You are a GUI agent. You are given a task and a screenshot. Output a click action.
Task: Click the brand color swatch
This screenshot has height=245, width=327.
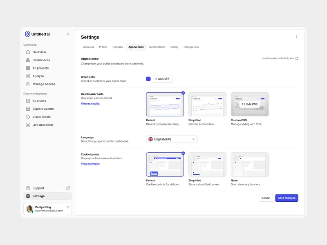coord(148,78)
